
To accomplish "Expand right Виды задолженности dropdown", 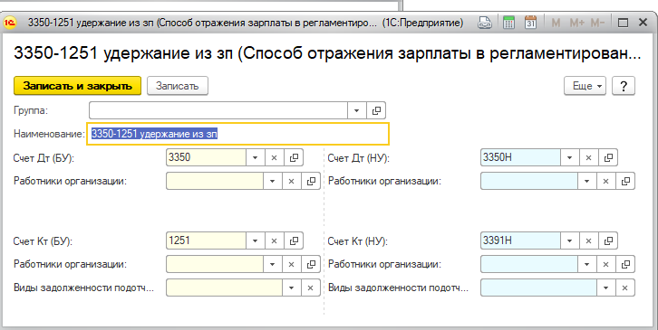I will (x=606, y=288).
